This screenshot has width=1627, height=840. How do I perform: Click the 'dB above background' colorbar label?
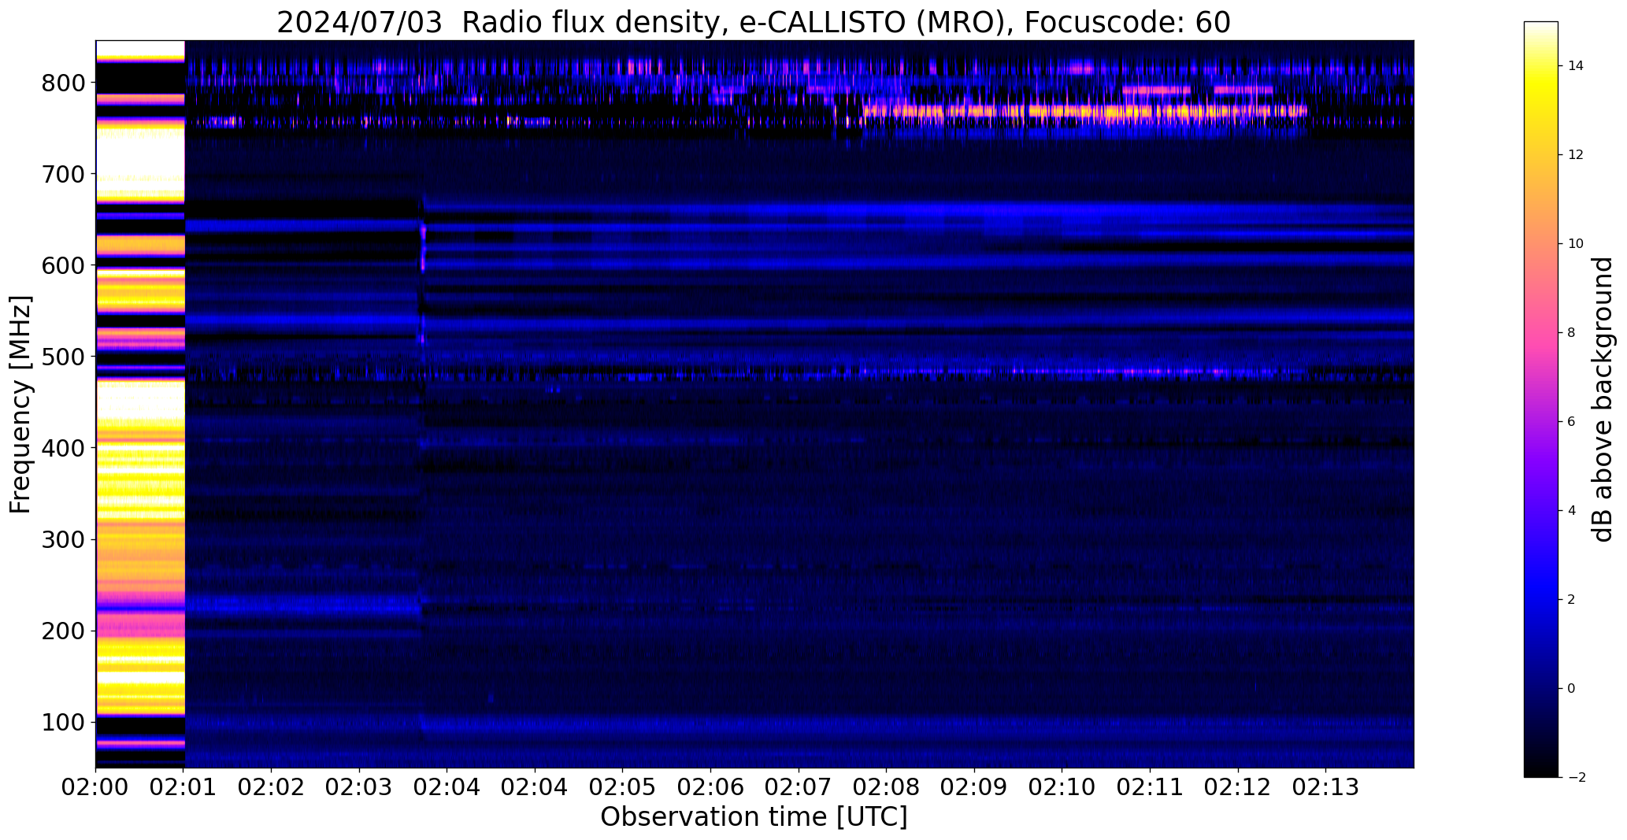click(1603, 399)
